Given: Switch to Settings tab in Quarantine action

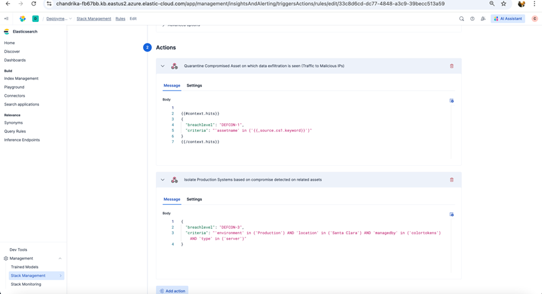Looking at the screenshot, I should [x=194, y=85].
